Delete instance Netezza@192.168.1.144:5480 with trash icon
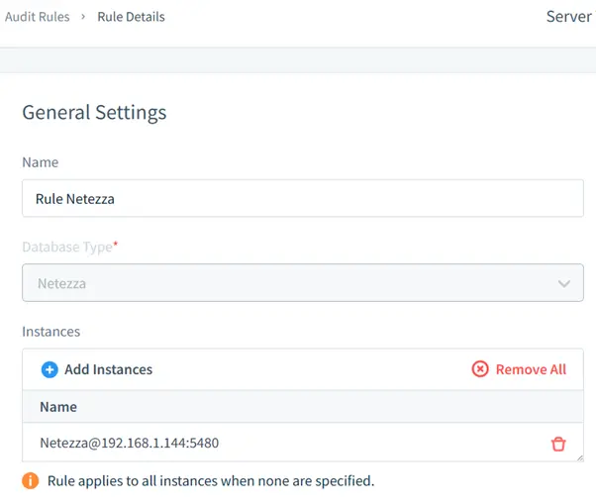This screenshot has height=504, width=596. click(558, 444)
